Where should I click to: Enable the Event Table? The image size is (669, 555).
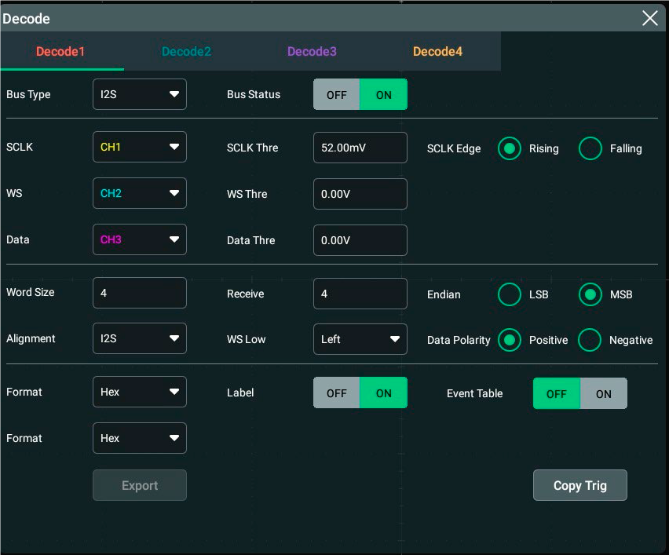tap(603, 394)
